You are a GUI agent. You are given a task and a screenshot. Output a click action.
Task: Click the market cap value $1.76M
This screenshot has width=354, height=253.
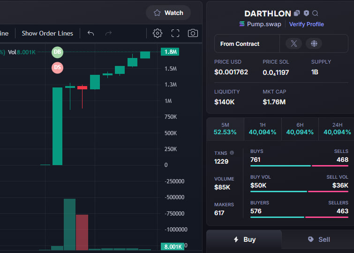(274, 102)
